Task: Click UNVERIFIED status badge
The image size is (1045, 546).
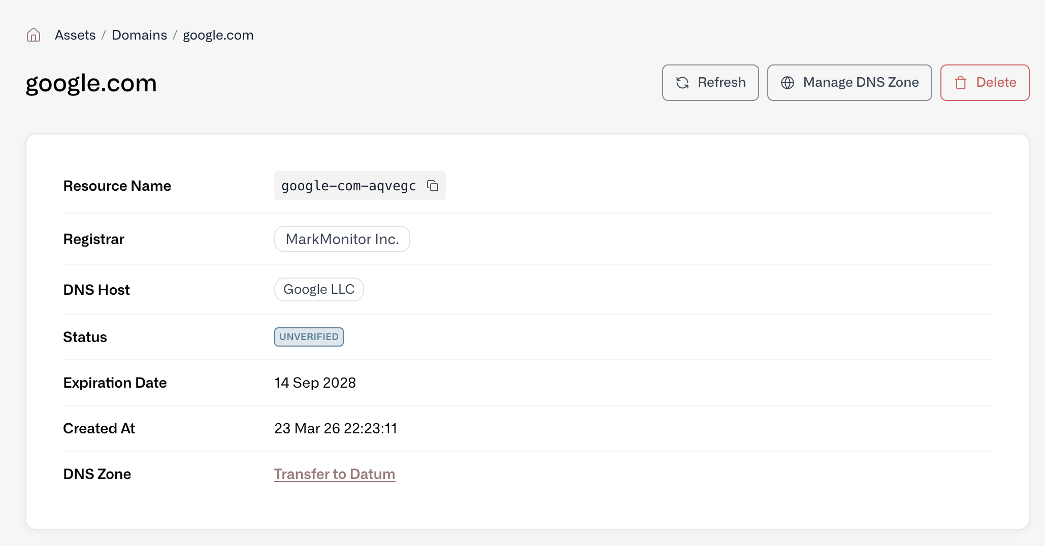Action: pos(309,337)
